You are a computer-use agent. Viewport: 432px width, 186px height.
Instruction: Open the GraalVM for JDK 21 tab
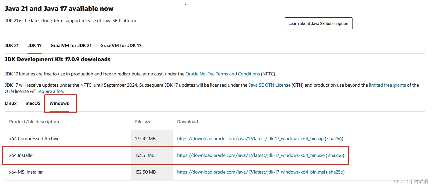71,46
